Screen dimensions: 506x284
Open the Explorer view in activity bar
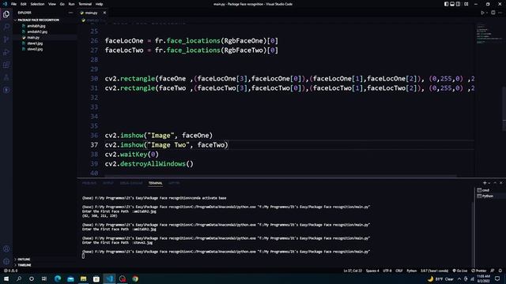pyautogui.click(x=6, y=14)
